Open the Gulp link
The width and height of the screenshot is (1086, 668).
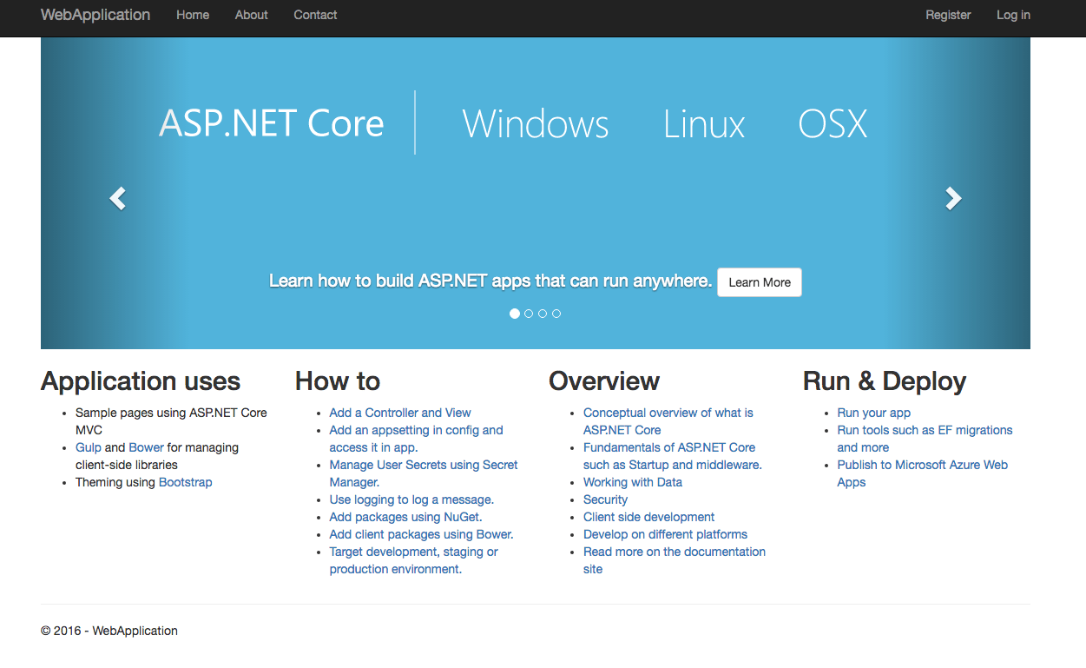tap(89, 447)
